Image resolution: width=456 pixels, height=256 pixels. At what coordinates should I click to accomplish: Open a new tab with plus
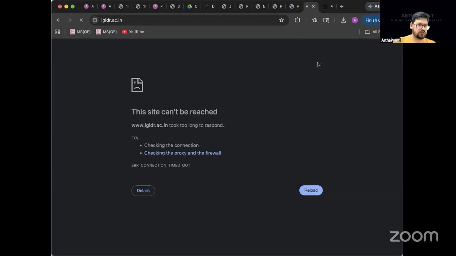(342, 6)
